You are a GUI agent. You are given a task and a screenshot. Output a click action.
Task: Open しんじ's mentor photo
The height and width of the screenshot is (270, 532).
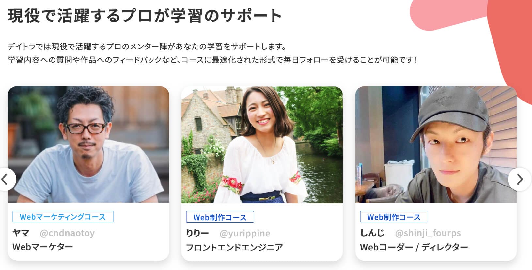[436, 144]
